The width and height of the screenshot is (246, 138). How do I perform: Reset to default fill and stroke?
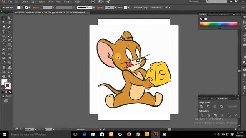coord(2,88)
